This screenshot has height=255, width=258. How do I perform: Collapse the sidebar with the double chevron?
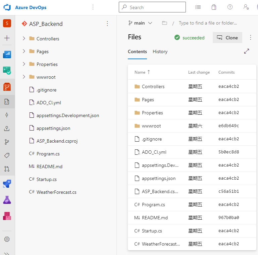pos(7,254)
